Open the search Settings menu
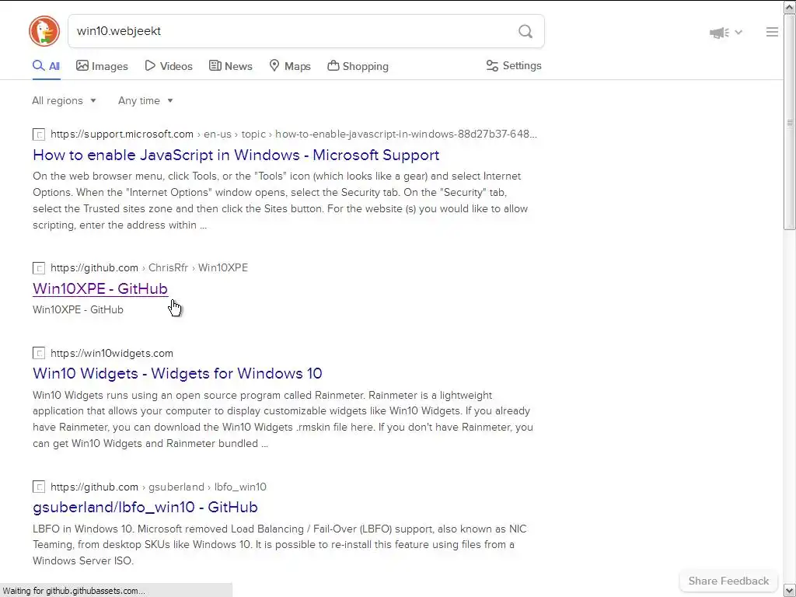Viewport: 796px width, 597px height. click(x=514, y=66)
